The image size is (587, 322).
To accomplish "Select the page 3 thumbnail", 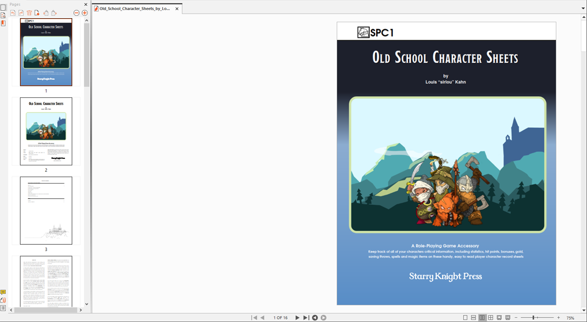I will 46,211.
